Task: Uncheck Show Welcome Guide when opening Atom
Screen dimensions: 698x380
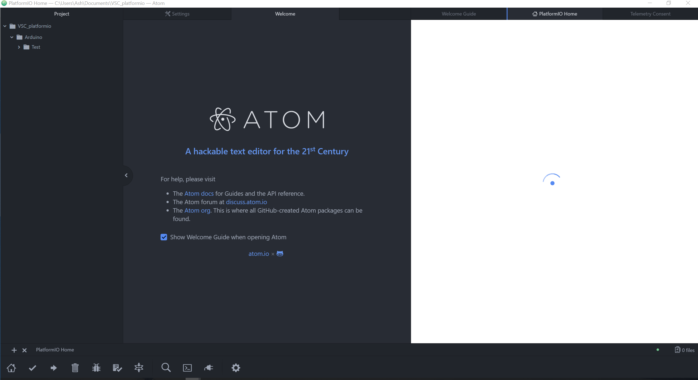Action: point(164,237)
